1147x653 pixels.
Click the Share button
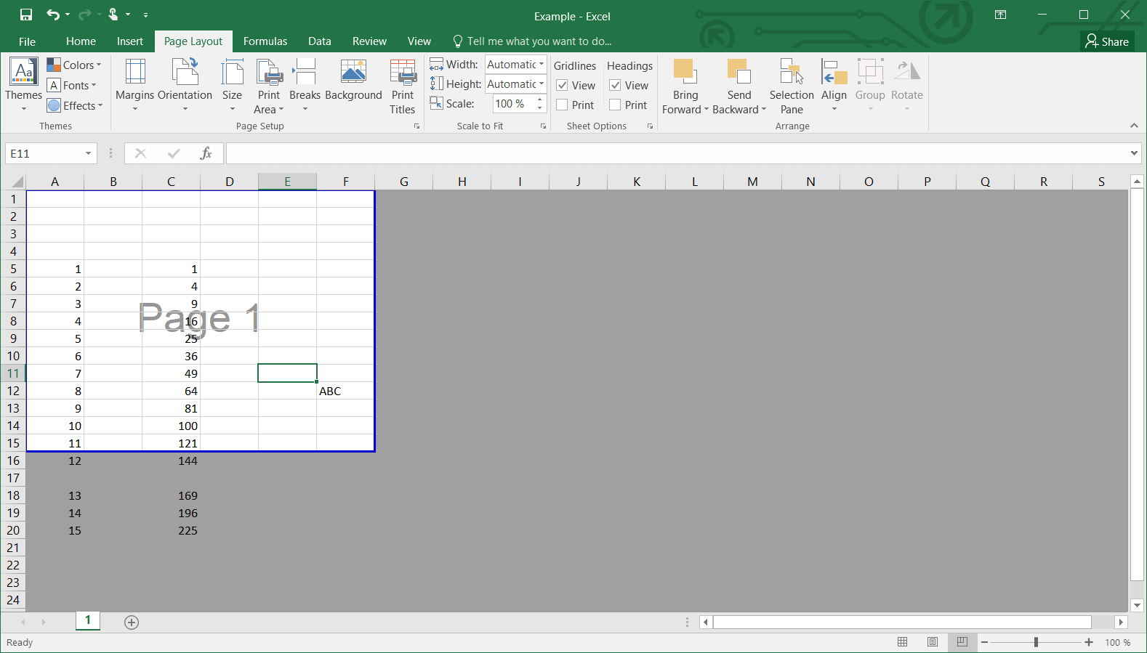coord(1107,41)
